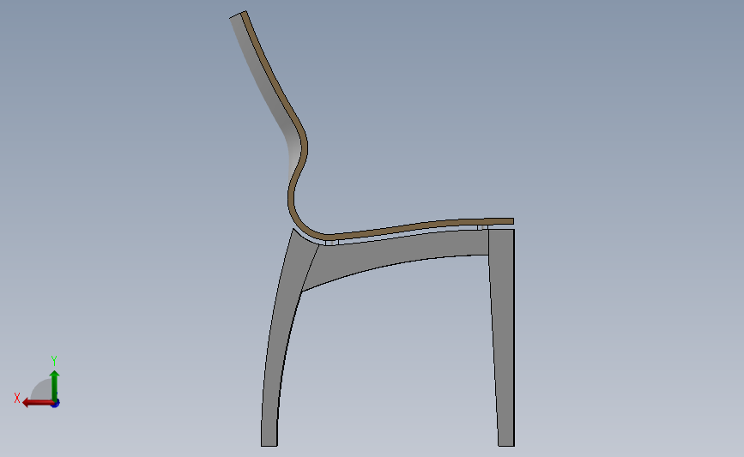The image size is (744, 457).
Task: Click the green Y axis arrow of triad
Action: point(55,386)
